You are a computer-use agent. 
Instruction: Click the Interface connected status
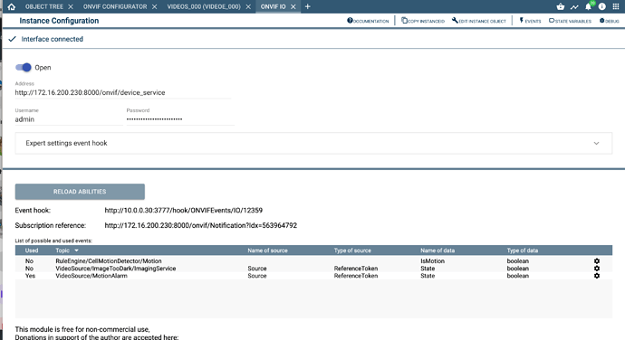pyautogui.click(x=52, y=39)
